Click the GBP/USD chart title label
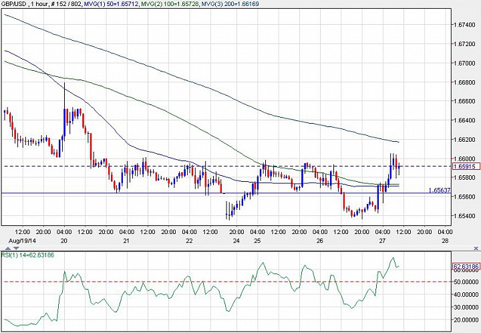Viewport: 481px width, 333px height. 15,4
